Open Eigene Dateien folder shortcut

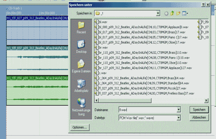click(81, 66)
